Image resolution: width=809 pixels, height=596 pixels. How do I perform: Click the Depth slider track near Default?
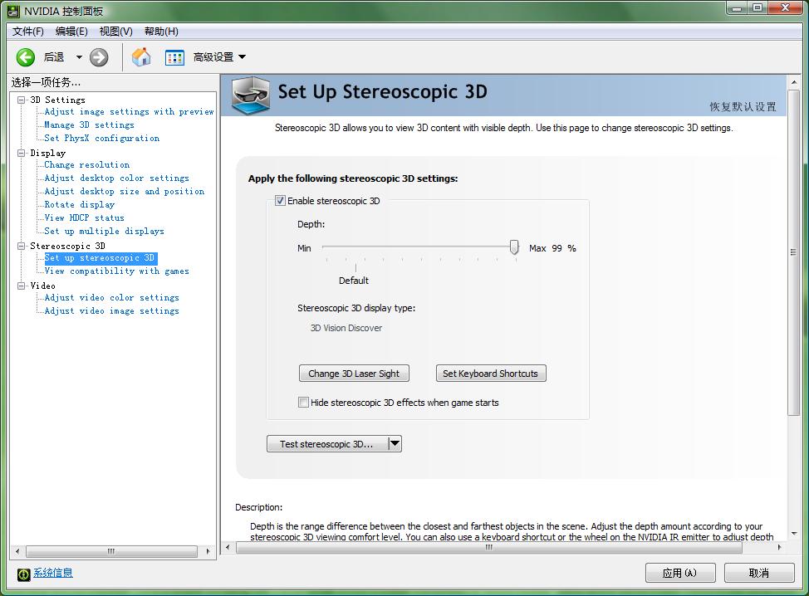[x=355, y=247]
